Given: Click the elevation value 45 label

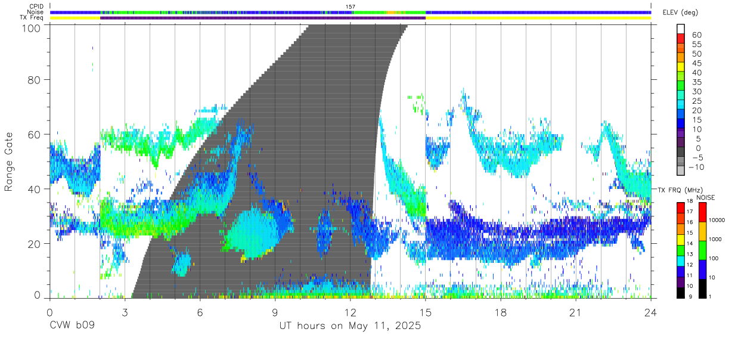Looking at the screenshot, I should 696,63.
